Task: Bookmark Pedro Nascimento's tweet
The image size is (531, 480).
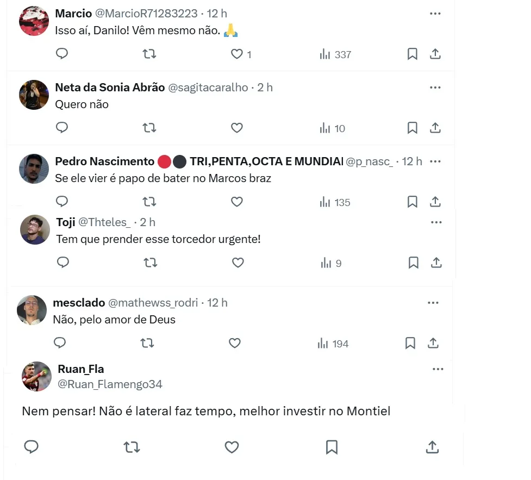Action: coord(412,202)
